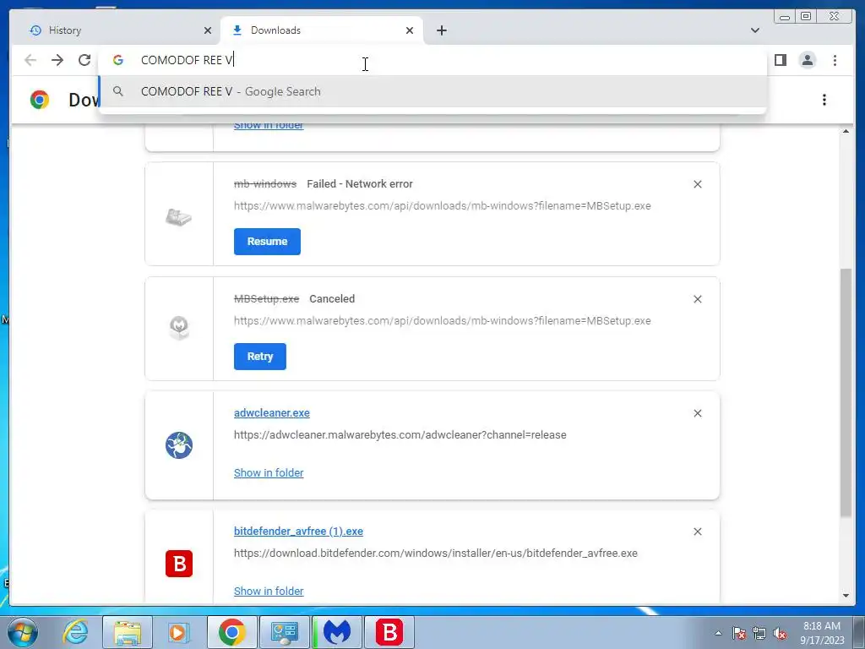Click the Canceled status text
This screenshot has width=865, height=649.
coord(332,298)
